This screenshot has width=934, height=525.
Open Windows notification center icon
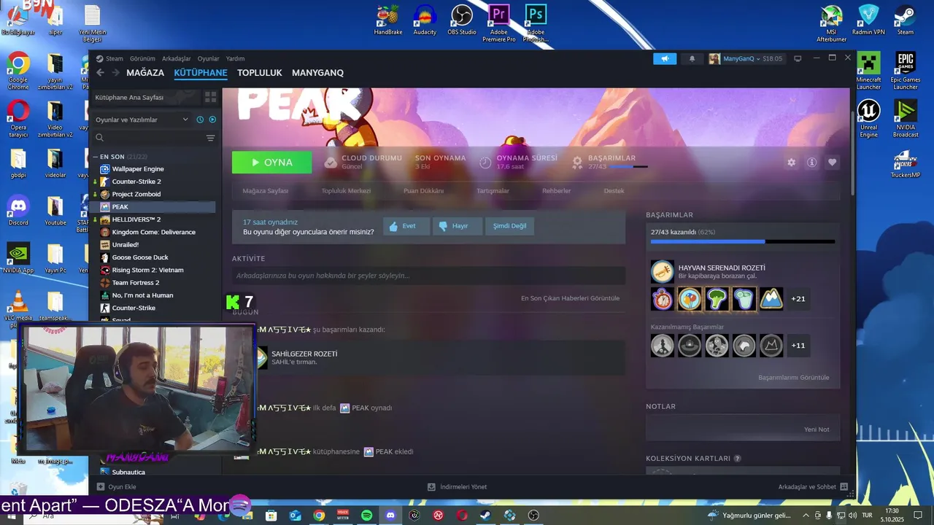(917, 516)
